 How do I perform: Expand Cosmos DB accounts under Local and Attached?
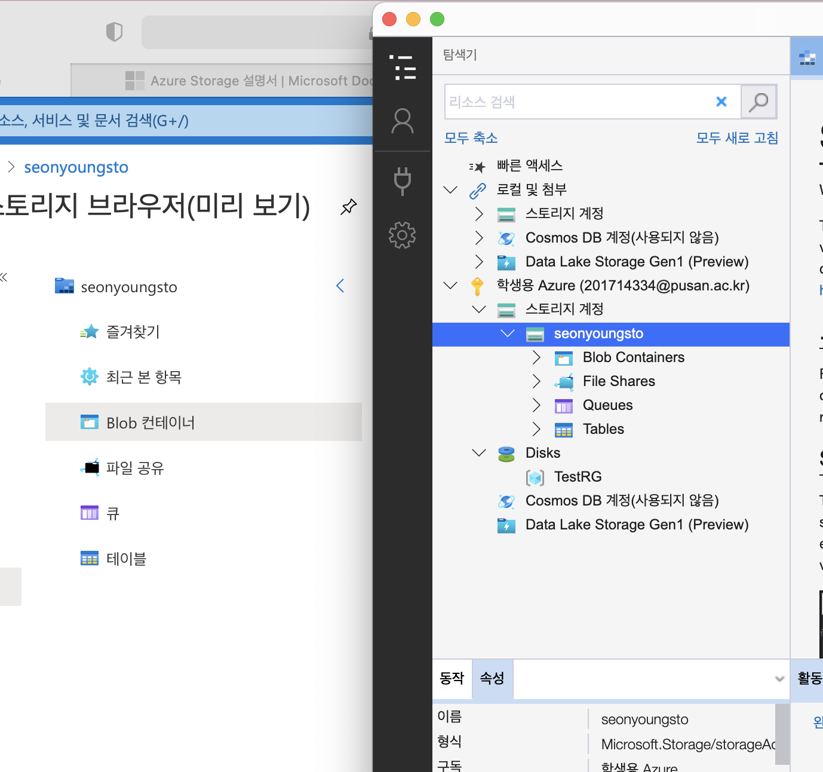pos(479,238)
